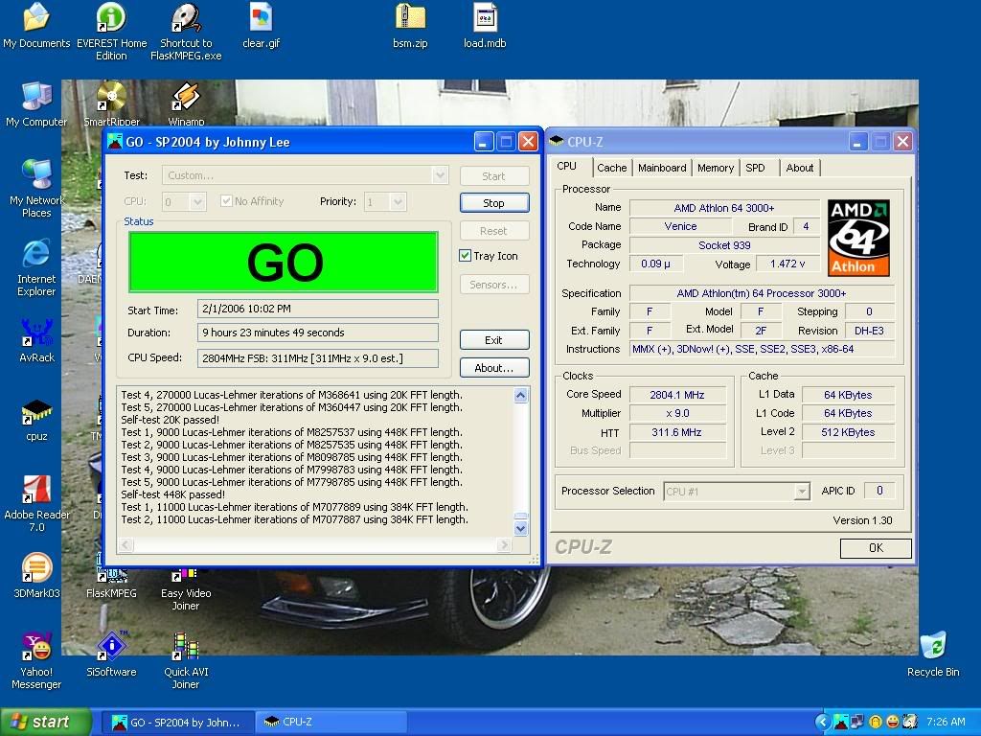Click the CPU Speed field in SP2004
This screenshot has width=981, height=736.
318,358
